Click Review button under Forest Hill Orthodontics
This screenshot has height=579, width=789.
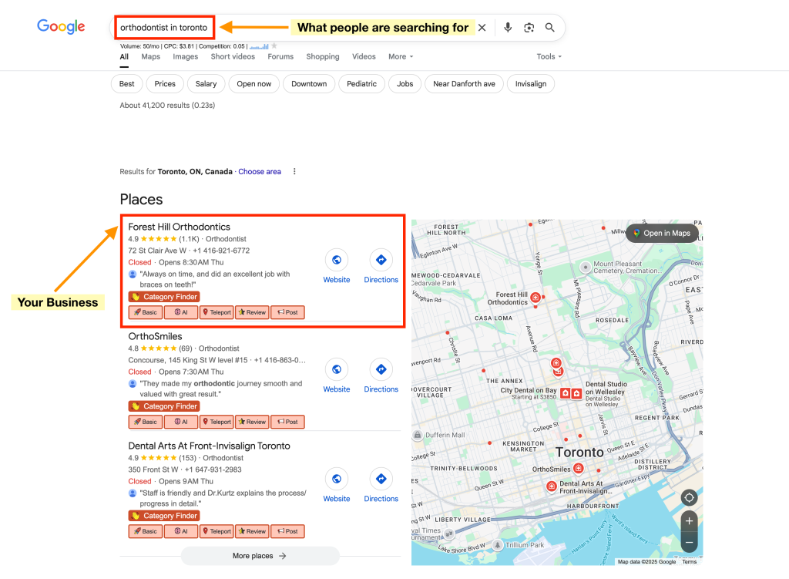click(x=252, y=312)
